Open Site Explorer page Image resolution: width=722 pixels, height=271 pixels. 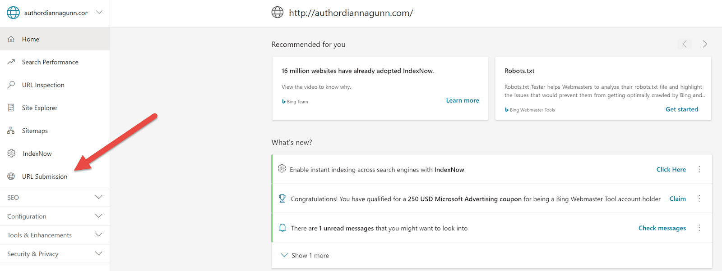55,108
